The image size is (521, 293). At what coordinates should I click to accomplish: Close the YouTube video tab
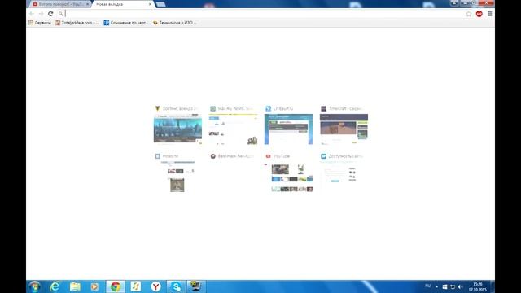(87, 4)
